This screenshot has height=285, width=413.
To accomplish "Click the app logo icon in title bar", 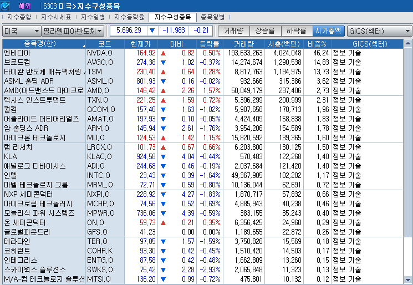I will click(x=6, y=6).
